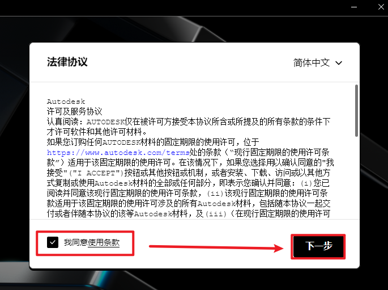
Task: Click the last visible line of agreement text
Action: [x=193, y=213]
